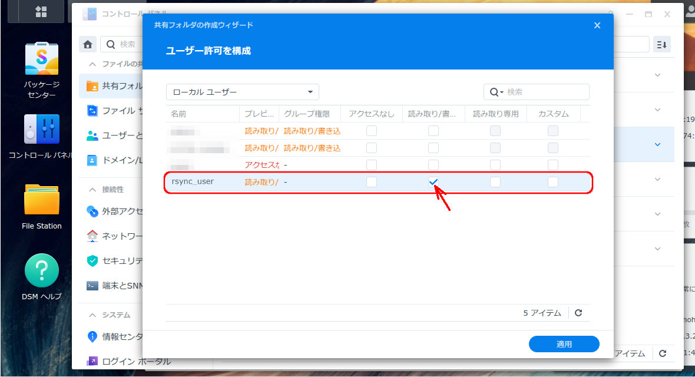Click the Control Panel search field

(x=122, y=44)
